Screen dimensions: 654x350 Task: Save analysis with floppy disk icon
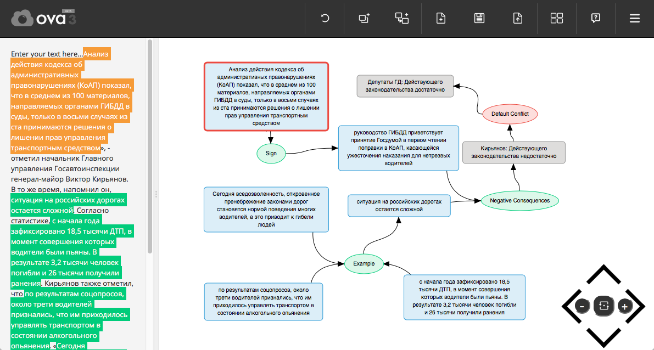tap(479, 18)
